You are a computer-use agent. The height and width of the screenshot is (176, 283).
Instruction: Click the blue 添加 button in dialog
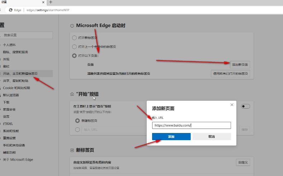pos(171,137)
